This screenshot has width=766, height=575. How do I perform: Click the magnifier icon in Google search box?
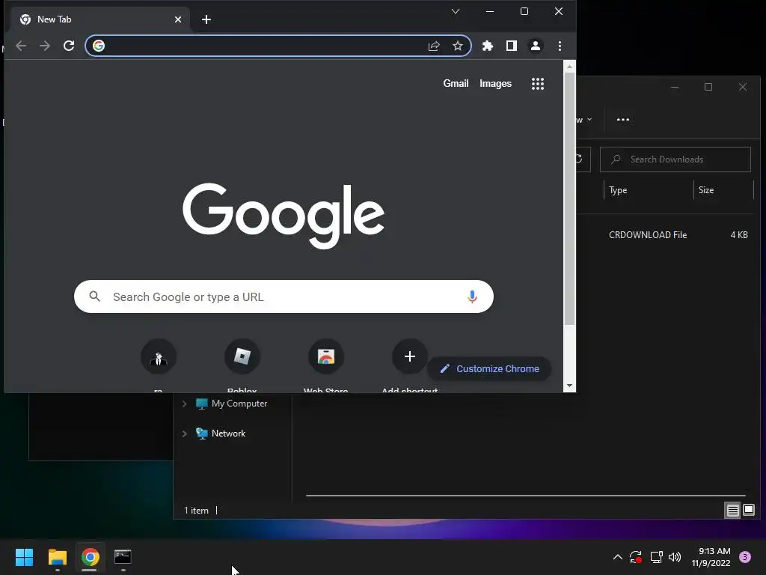[x=95, y=296]
